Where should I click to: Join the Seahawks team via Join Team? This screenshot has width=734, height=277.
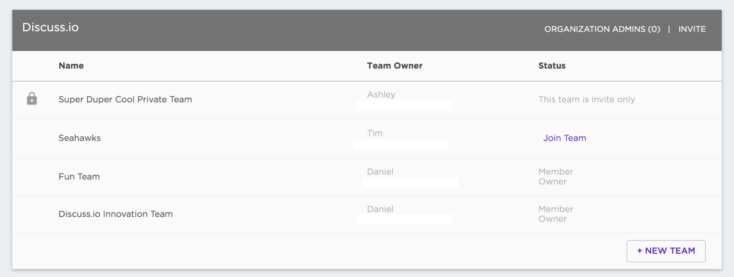tap(564, 138)
